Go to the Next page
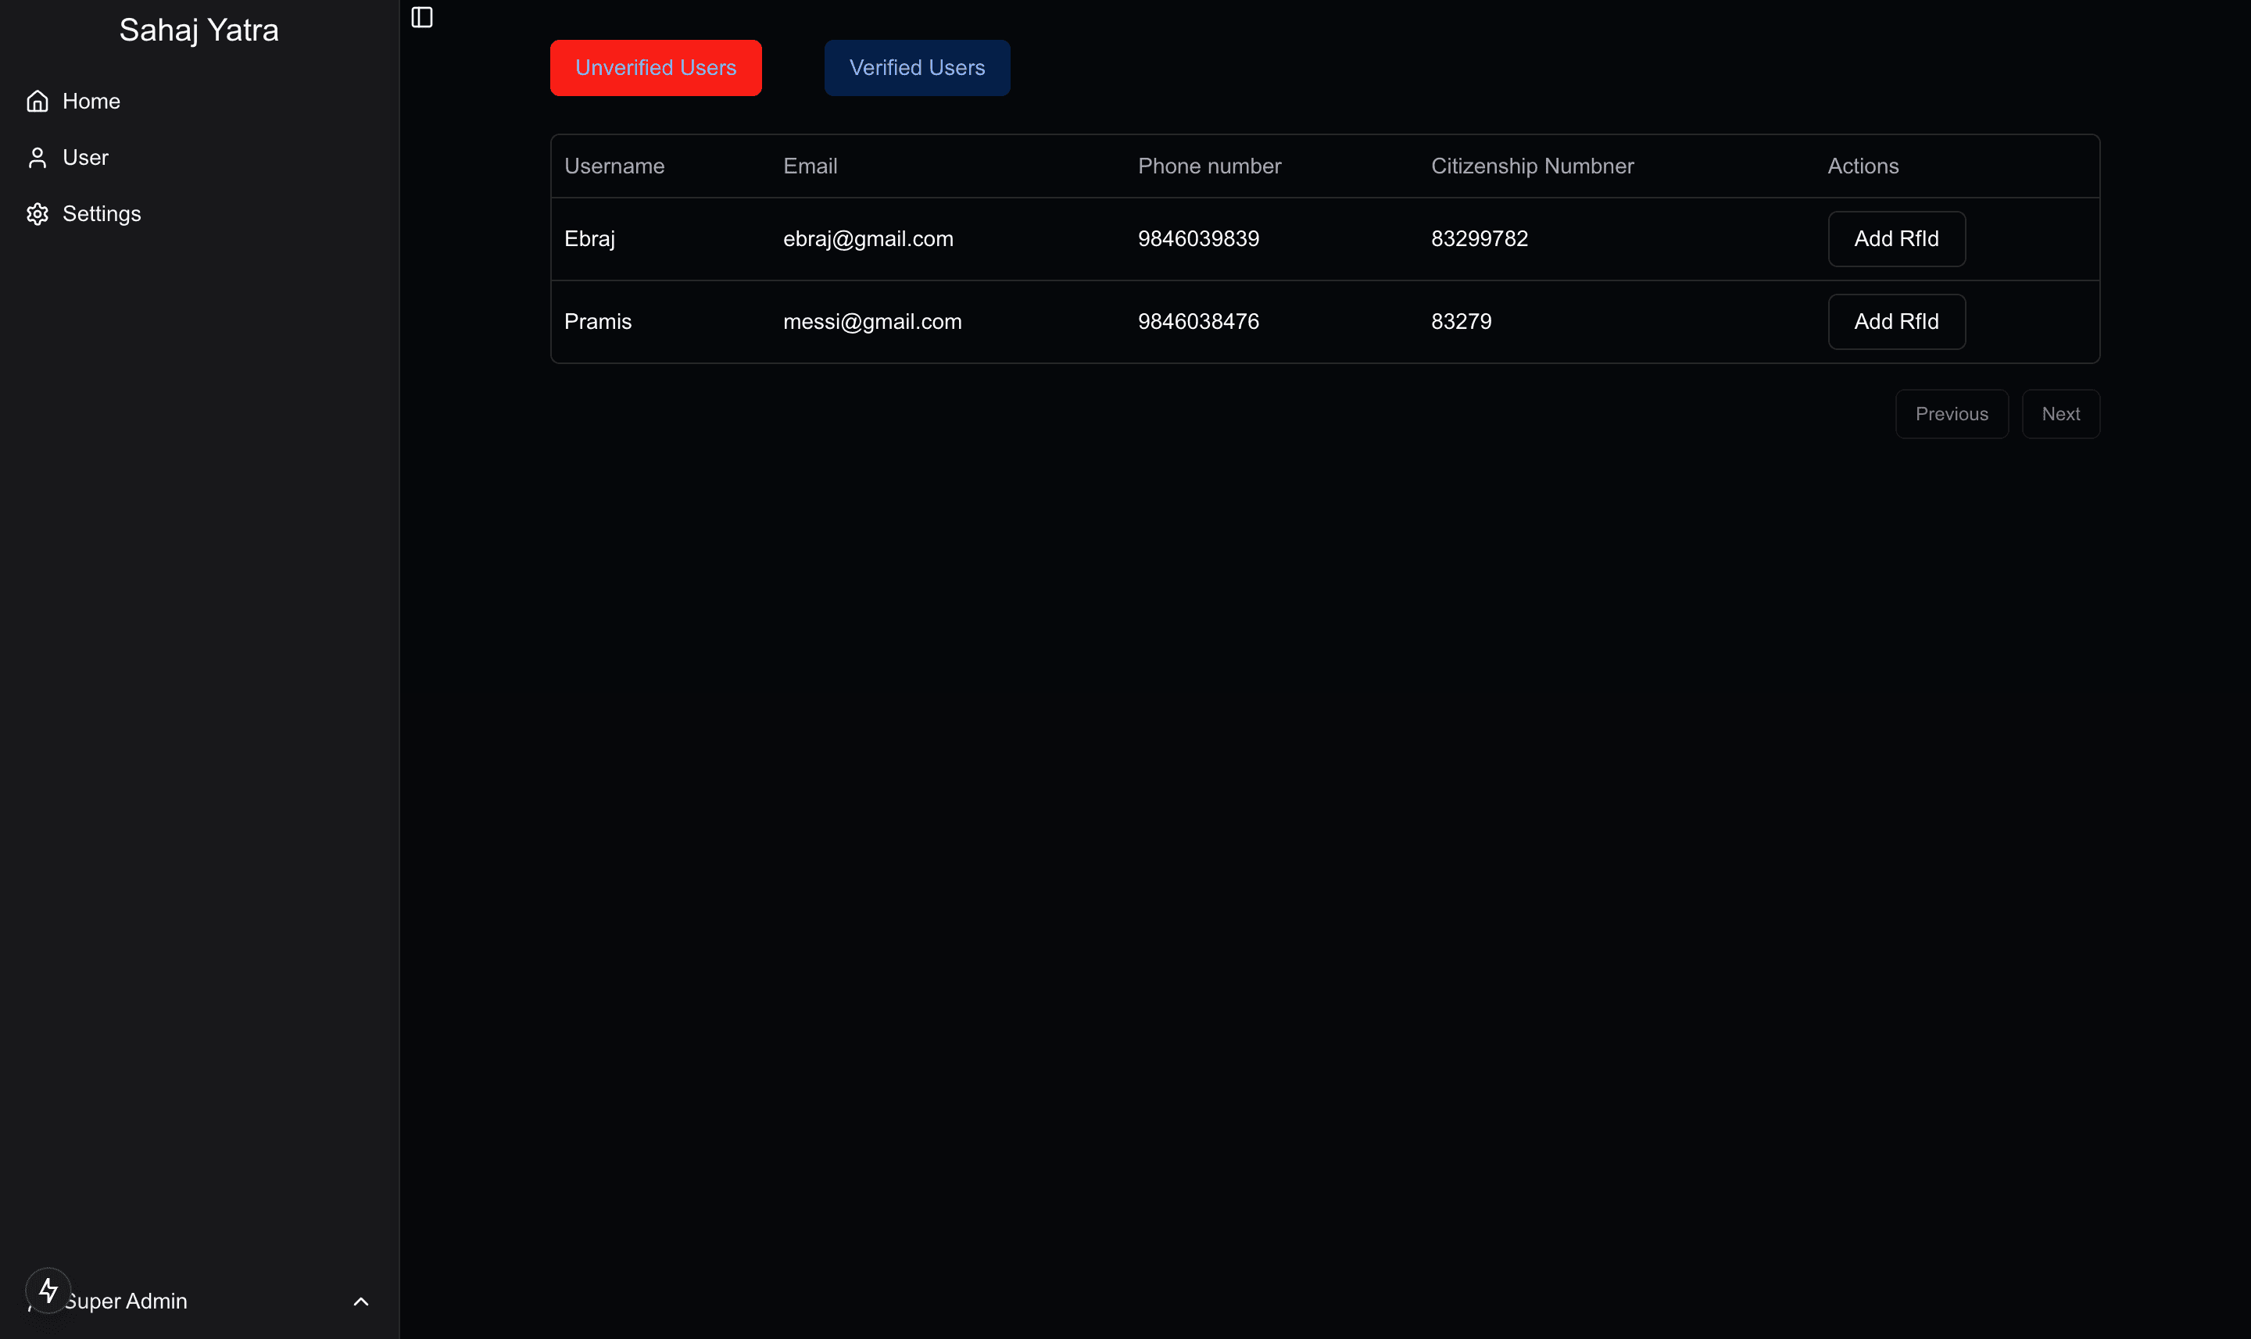Image resolution: width=2251 pixels, height=1339 pixels. pyautogui.click(x=2060, y=414)
